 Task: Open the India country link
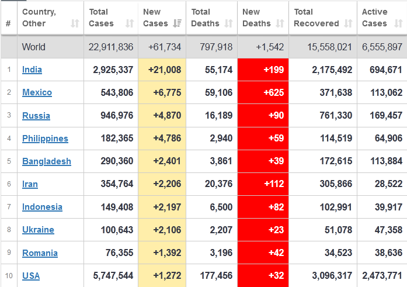pyautogui.click(x=32, y=70)
